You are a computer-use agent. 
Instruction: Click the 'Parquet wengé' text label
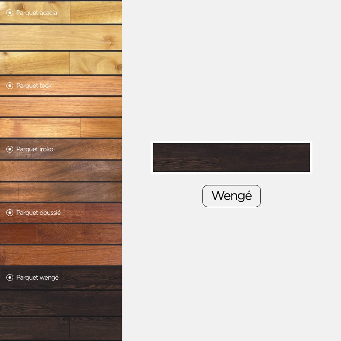click(38, 277)
